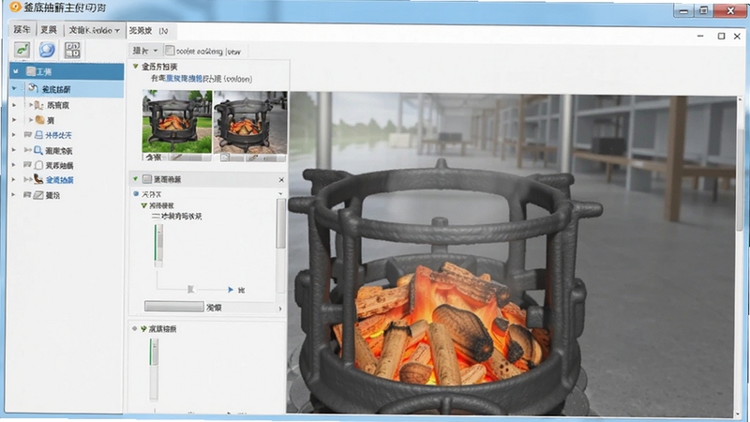Click the vertical green slider in the middle panel
Image resolution: width=750 pixels, height=422 pixels.
pyautogui.click(x=158, y=246)
